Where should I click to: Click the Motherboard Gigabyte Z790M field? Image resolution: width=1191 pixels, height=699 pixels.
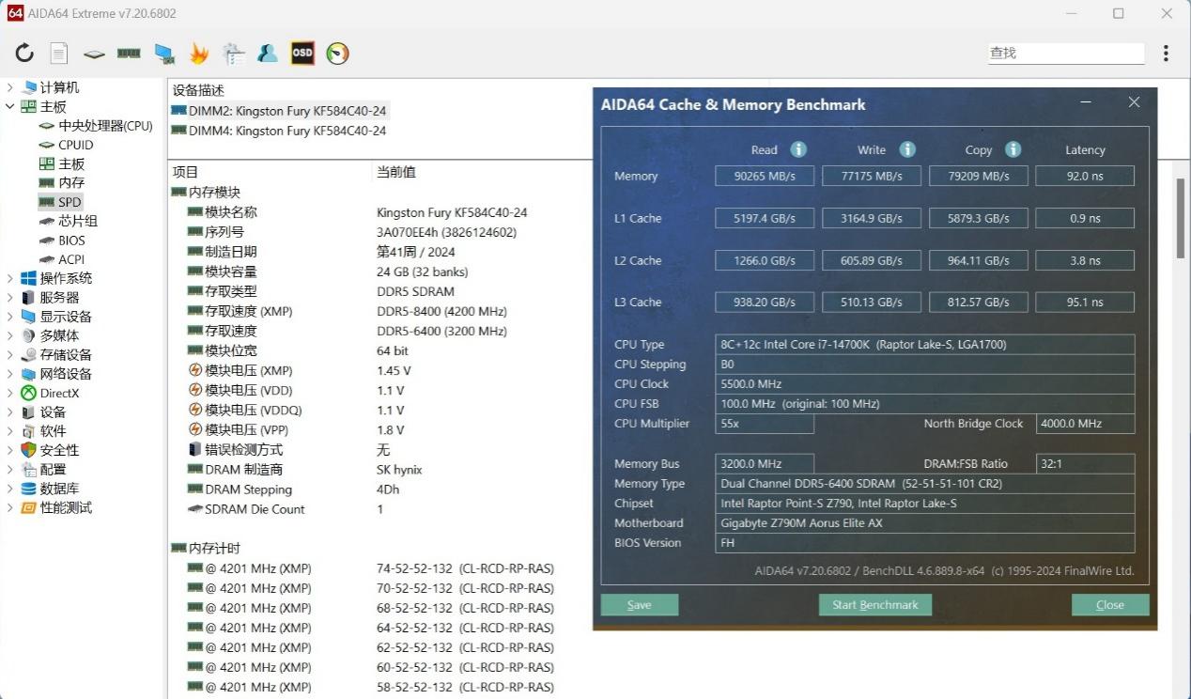(925, 523)
